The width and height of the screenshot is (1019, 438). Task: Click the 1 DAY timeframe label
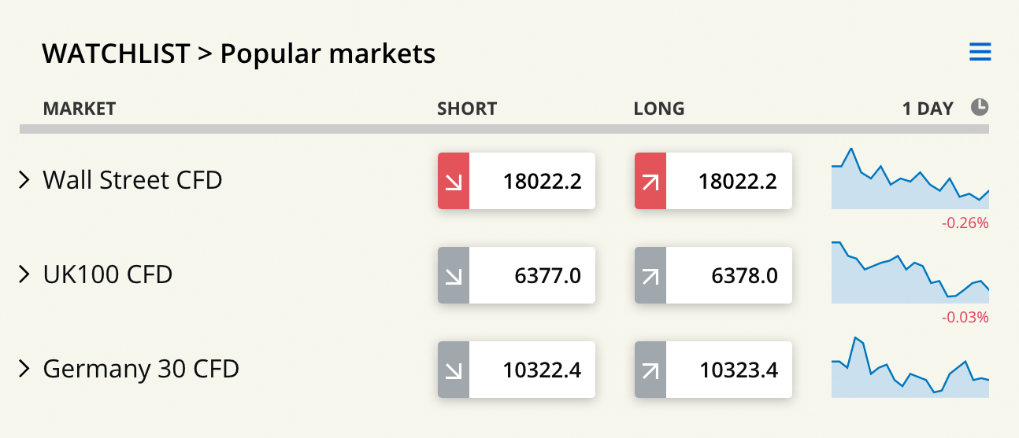coord(928,109)
